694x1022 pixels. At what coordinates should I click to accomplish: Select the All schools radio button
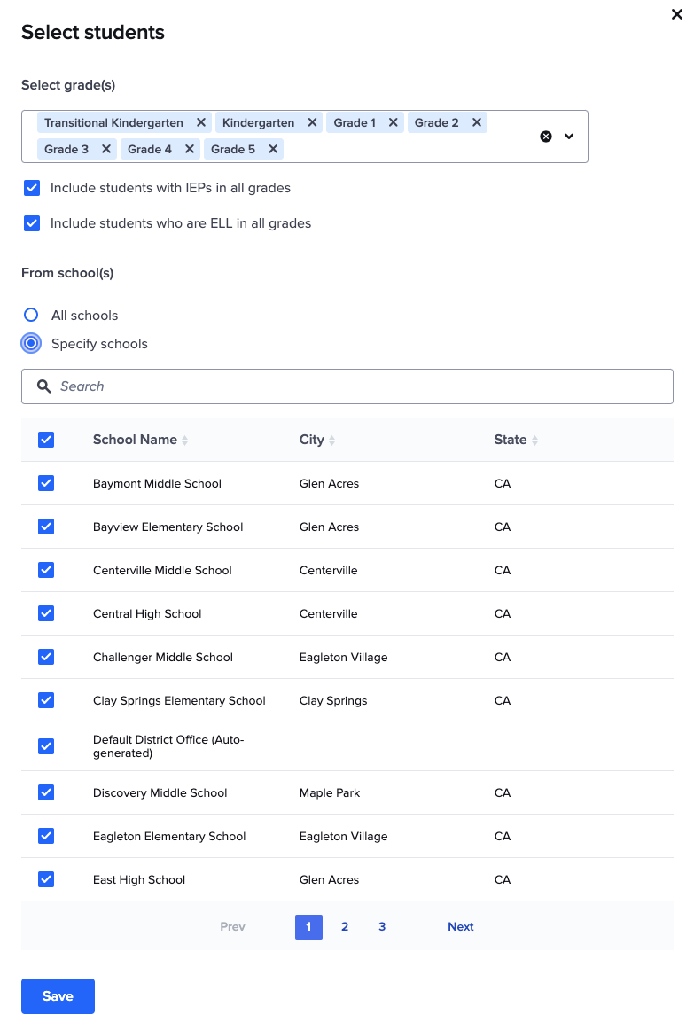(x=31, y=315)
